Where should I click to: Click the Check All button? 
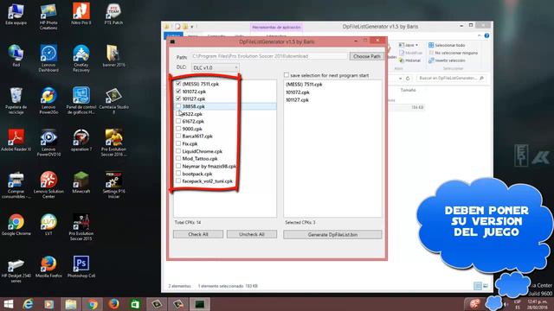click(x=198, y=234)
